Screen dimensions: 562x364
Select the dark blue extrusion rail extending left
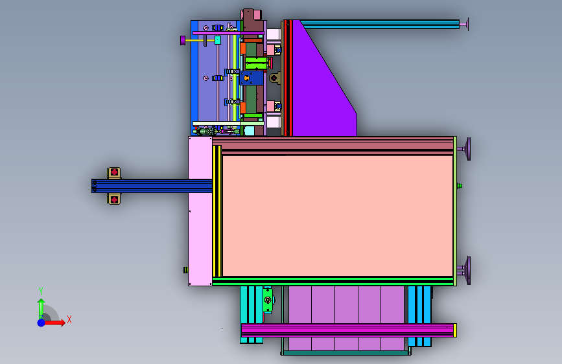[152, 186]
